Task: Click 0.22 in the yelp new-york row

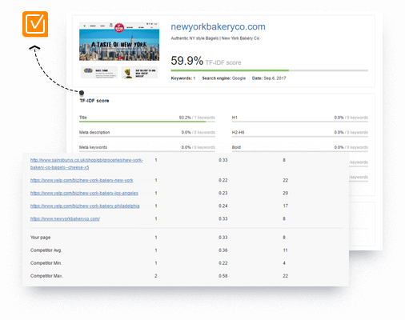Action: click(223, 180)
